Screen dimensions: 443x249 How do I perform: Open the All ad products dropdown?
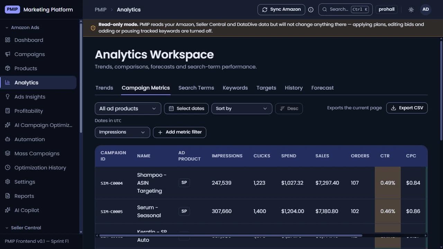click(x=128, y=109)
